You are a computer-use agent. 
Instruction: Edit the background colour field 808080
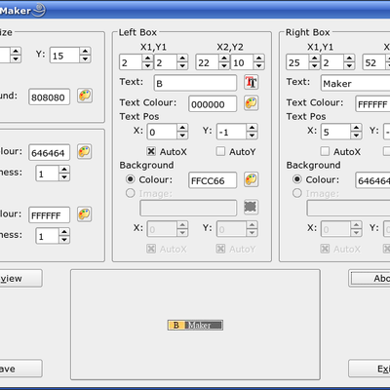[x=49, y=97]
